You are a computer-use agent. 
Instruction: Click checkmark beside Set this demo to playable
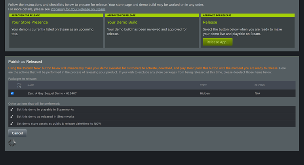tap(12, 110)
